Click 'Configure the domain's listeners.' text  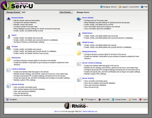[x=25, y=23]
